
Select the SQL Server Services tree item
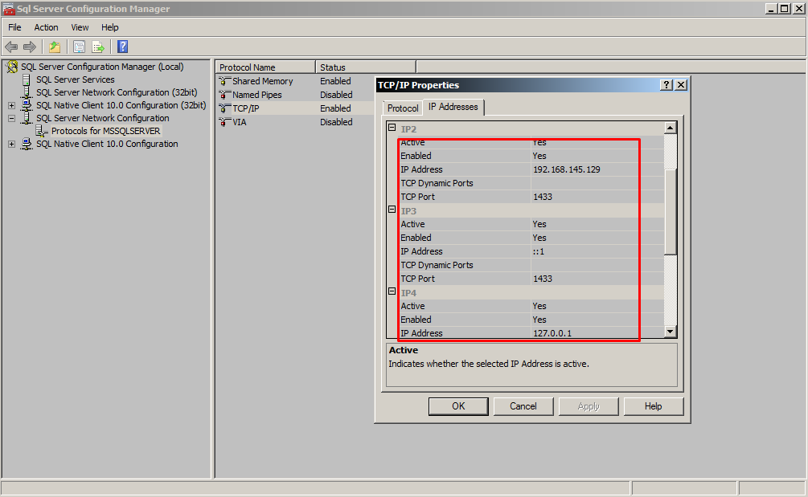tap(76, 79)
